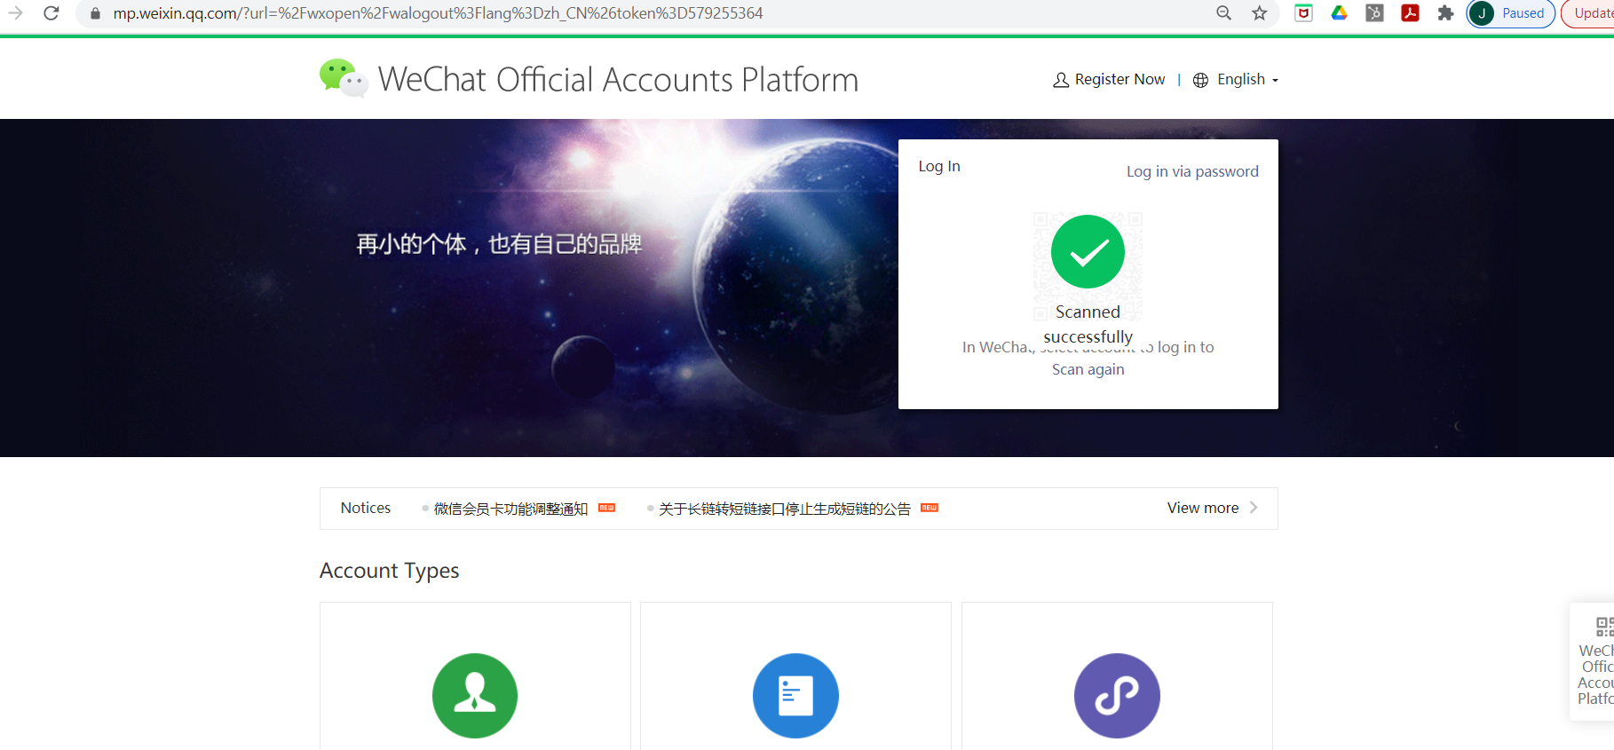Image resolution: width=1614 pixels, height=750 pixels.
Task: Click the Account Types heading
Action: pyautogui.click(x=389, y=571)
